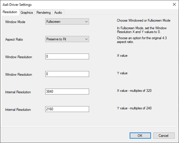The width and height of the screenshot is (179, 143).
Task: Click the Window Resolution X value field
Action: click(67, 56)
